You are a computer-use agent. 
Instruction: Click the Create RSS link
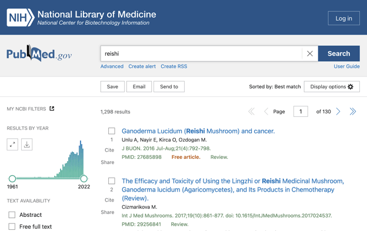tap(174, 66)
